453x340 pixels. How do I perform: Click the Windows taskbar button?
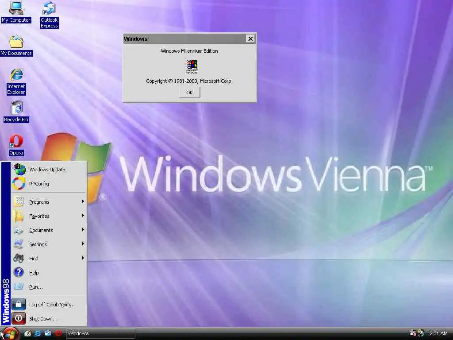coord(100,333)
